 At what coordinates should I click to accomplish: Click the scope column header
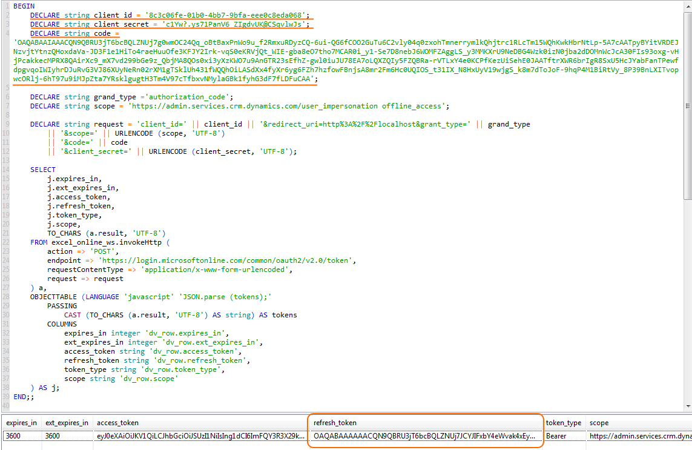click(599, 423)
